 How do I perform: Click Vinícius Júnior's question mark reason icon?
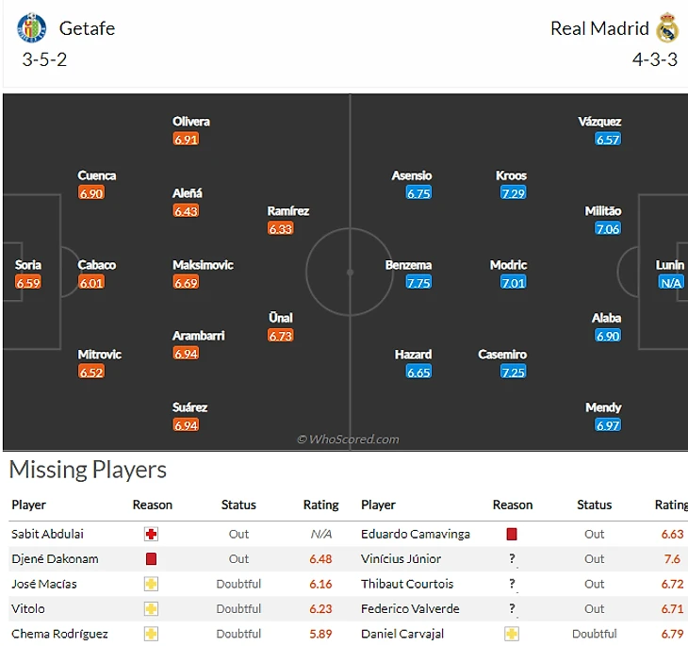[512, 559]
